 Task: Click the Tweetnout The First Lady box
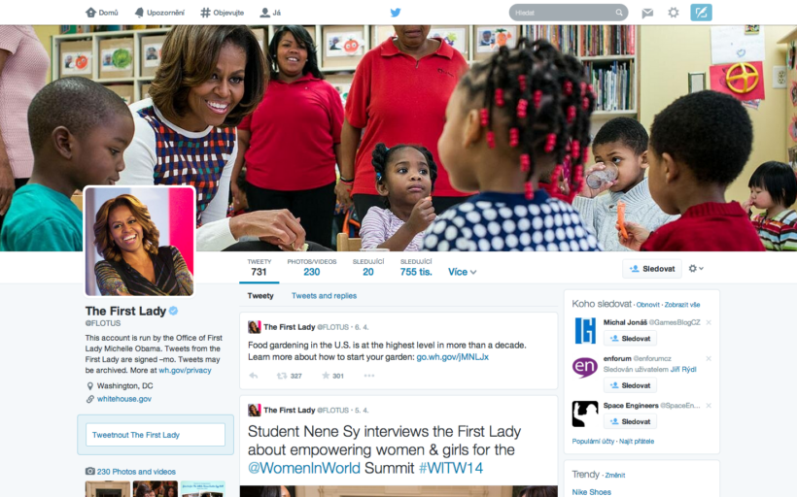pyautogui.click(x=156, y=435)
